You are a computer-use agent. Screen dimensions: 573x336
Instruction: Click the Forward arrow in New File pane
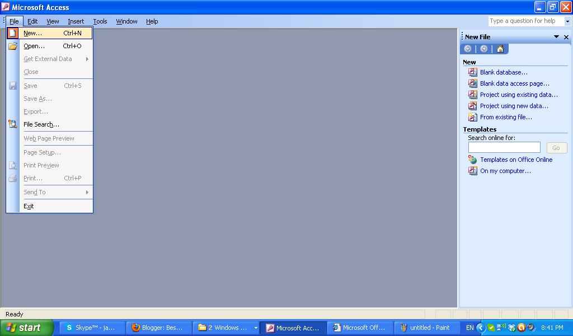(483, 49)
